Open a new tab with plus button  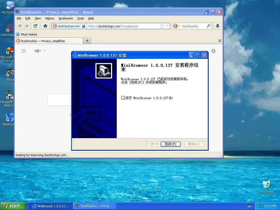[87, 41]
